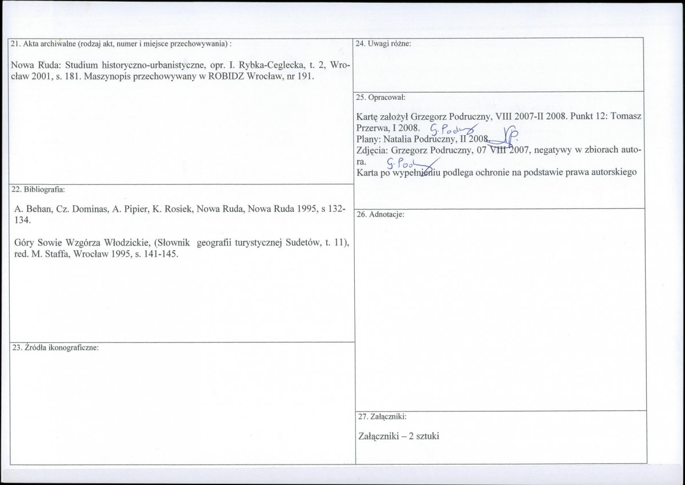
Task: Click the 'Plany: Natalia Podruczny' line
Action: (422, 139)
